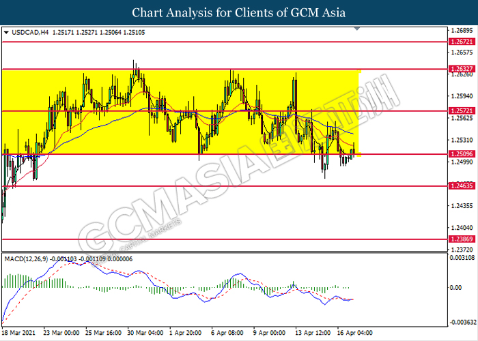Click the 1.25310 price axis value
Image resolution: width=478 pixels, height=341 pixels.
pyautogui.click(x=462, y=140)
